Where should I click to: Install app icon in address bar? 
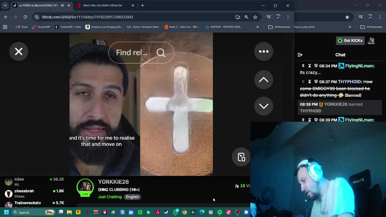click(x=238, y=17)
